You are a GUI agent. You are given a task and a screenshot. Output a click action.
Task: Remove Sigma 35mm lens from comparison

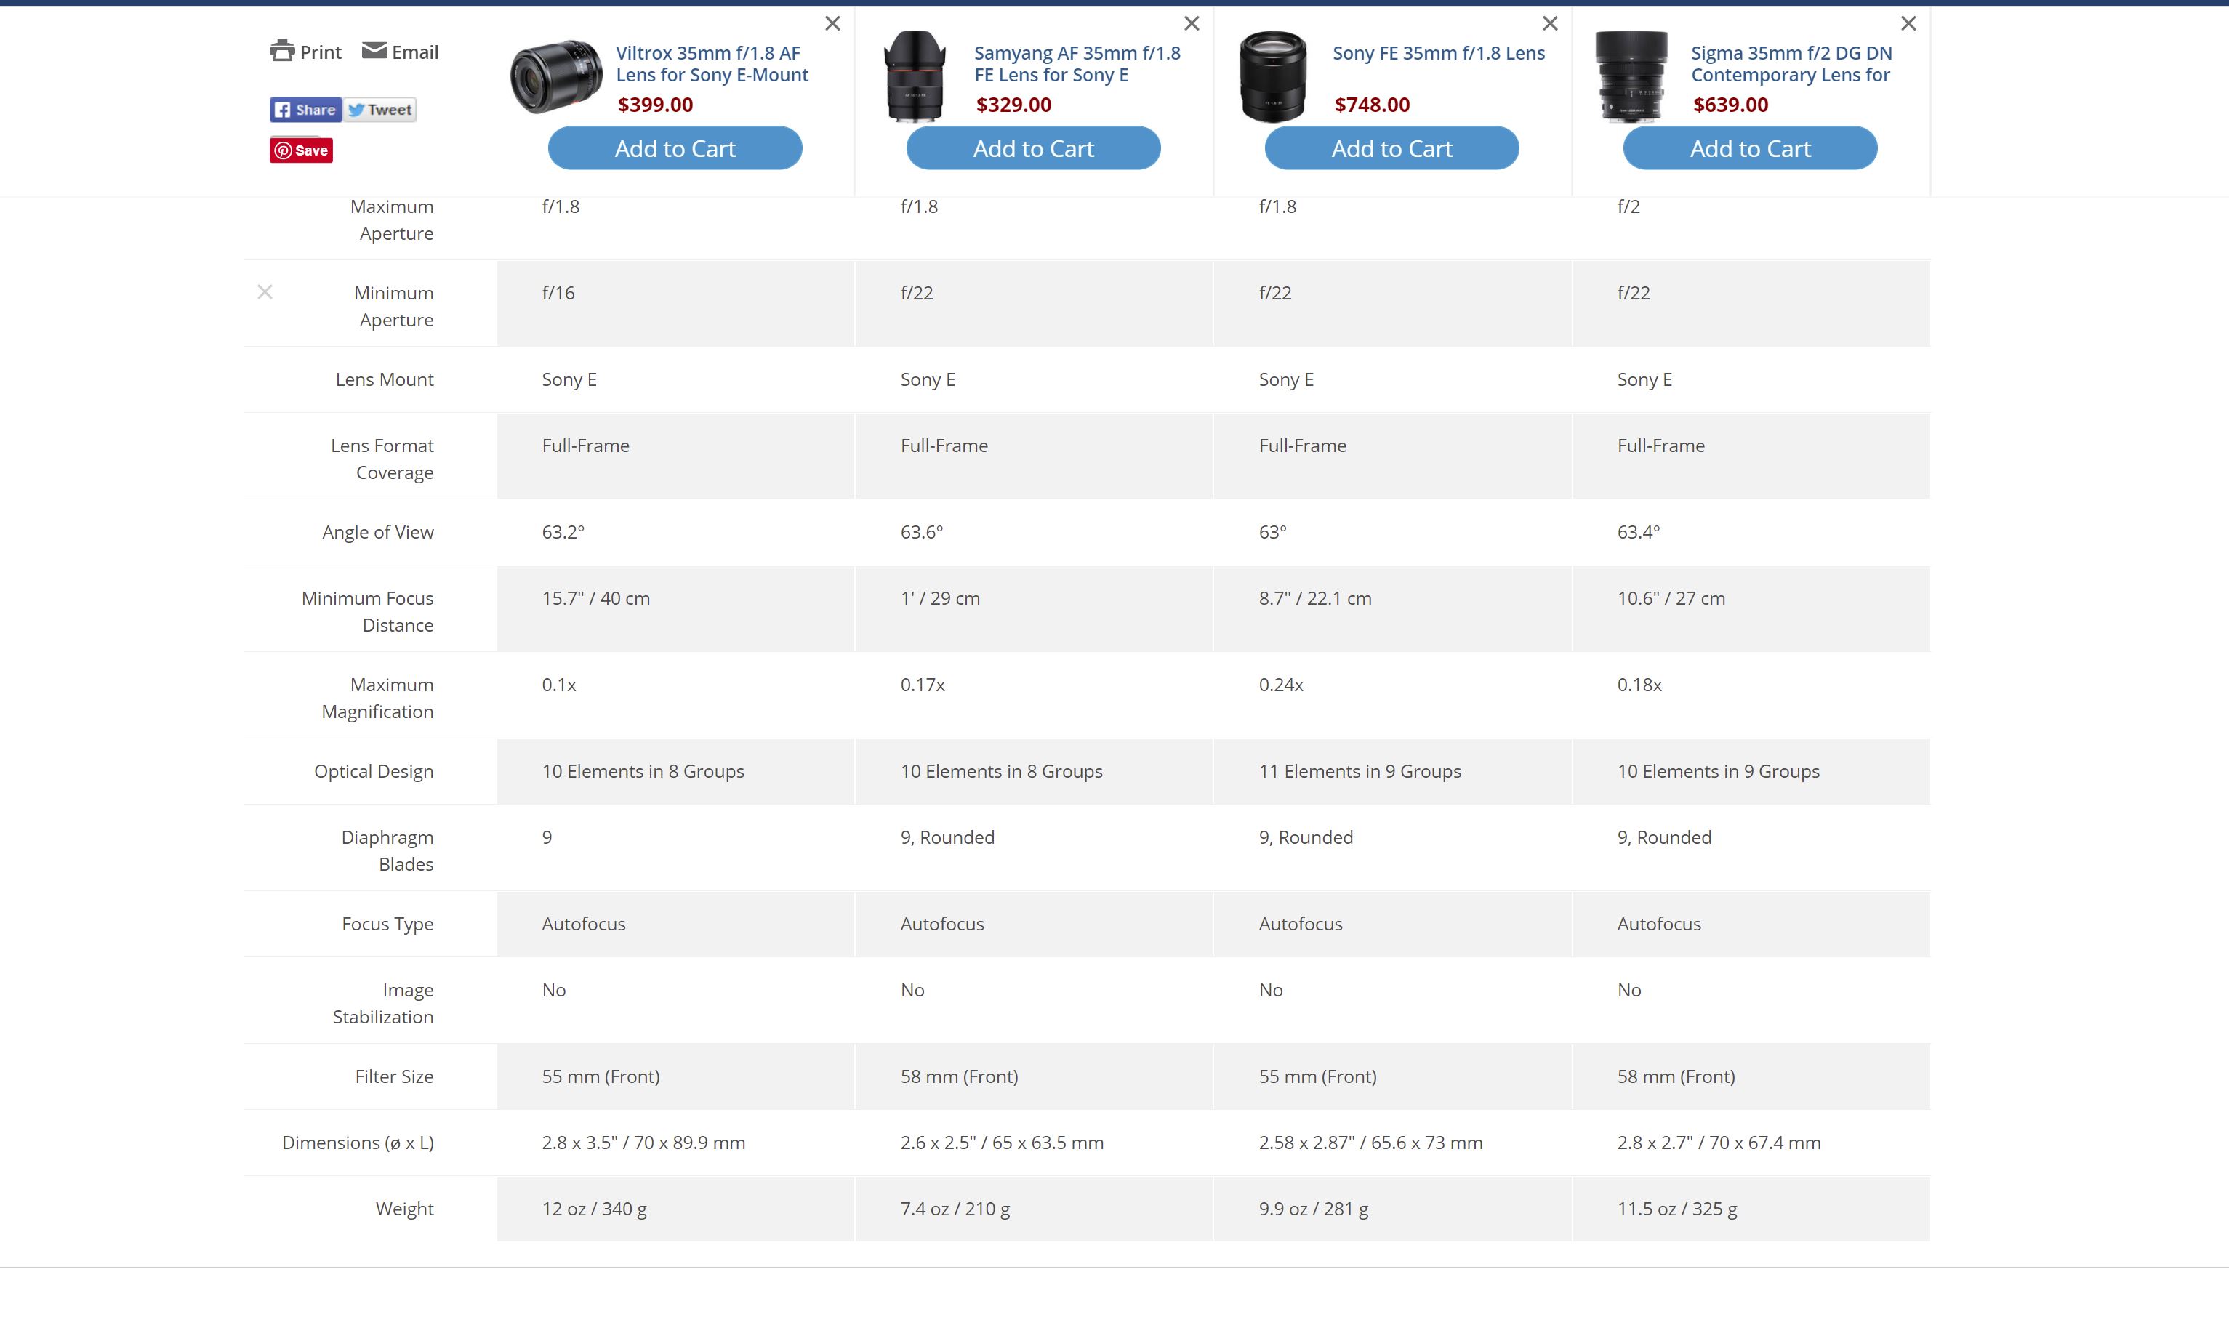1908,24
